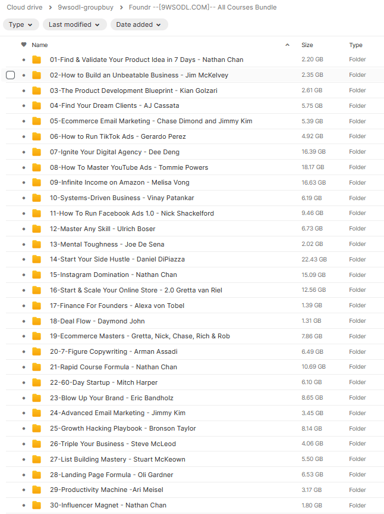Click folder icon for 18-Deal Flow

tap(37, 321)
